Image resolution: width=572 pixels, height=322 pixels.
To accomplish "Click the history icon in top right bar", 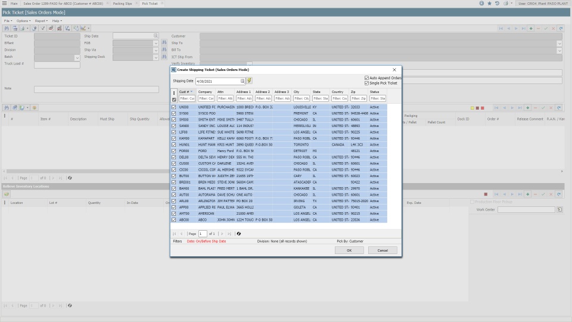I will [x=497, y=4].
